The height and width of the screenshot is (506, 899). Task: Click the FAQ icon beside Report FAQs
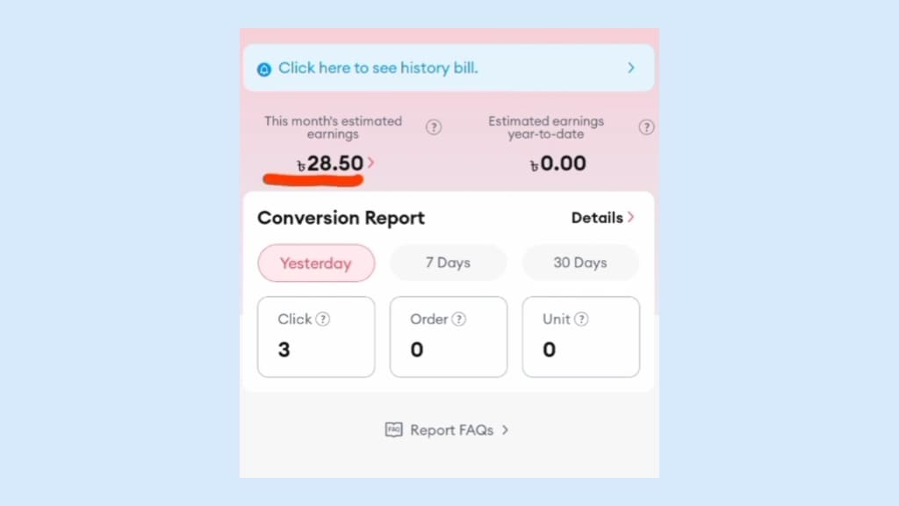click(x=393, y=430)
